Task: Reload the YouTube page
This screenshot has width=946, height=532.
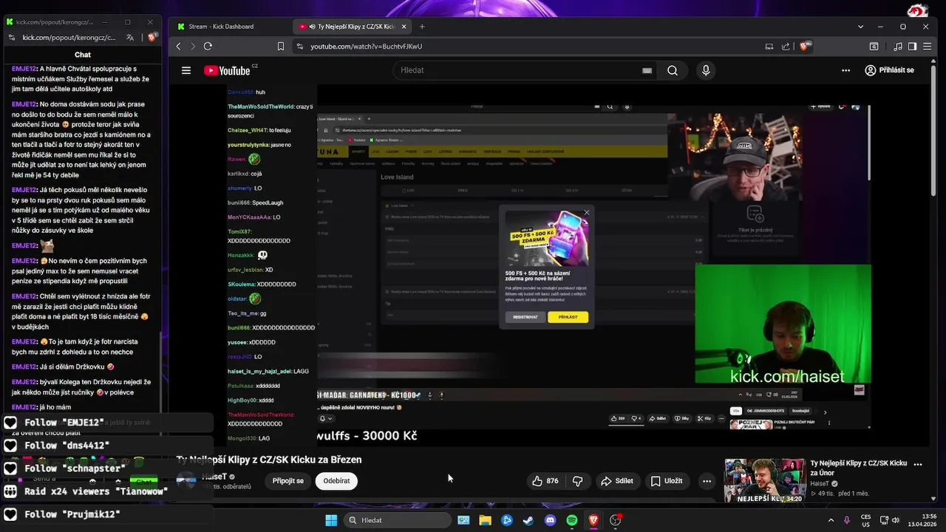Action: coord(208,46)
